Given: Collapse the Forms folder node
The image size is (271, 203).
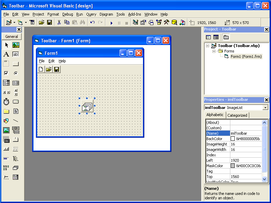Looking at the screenshot, I should point(214,51).
